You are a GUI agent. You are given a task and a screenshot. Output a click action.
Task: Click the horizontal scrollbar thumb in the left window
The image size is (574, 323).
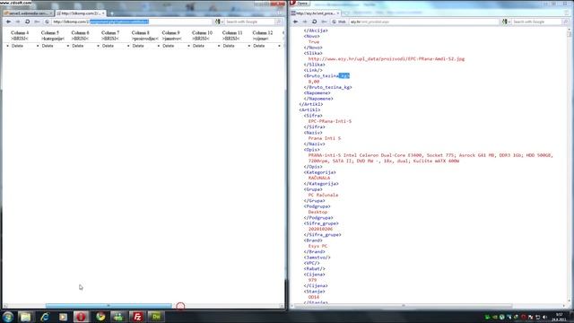click(x=109, y=306)
